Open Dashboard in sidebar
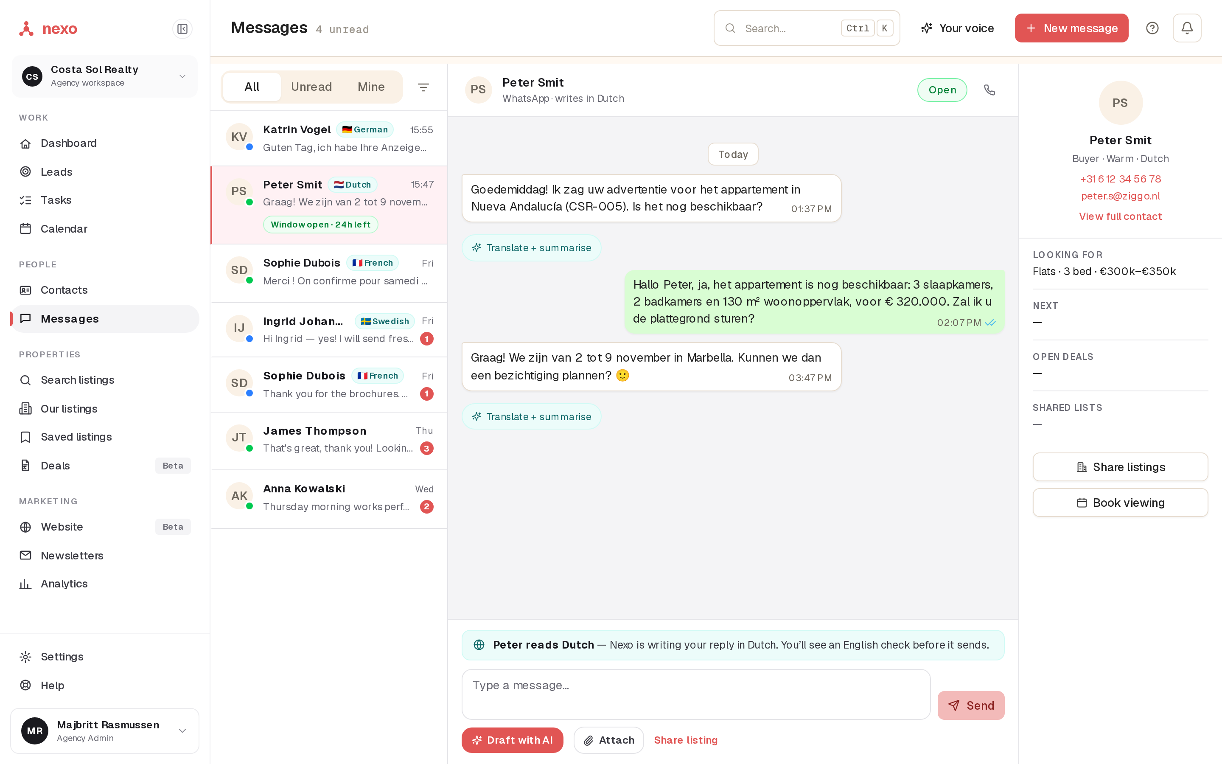The height and width of the screenshot is (764, 1222). (x=105, y=143)
